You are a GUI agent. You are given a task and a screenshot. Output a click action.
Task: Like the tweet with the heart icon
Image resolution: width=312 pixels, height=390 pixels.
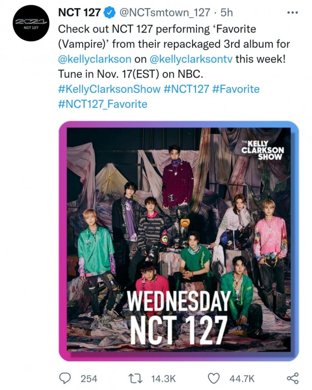click(215, 378)
